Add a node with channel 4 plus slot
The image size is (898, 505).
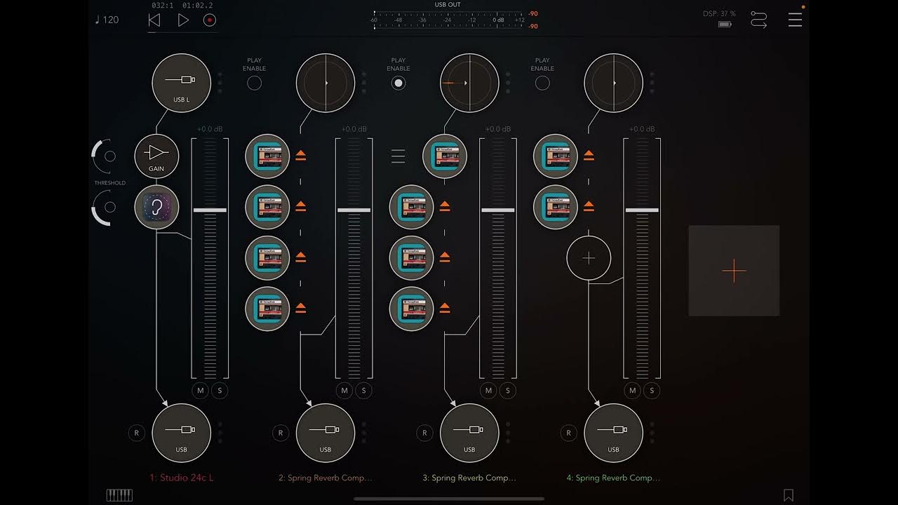tap(589, 258)
